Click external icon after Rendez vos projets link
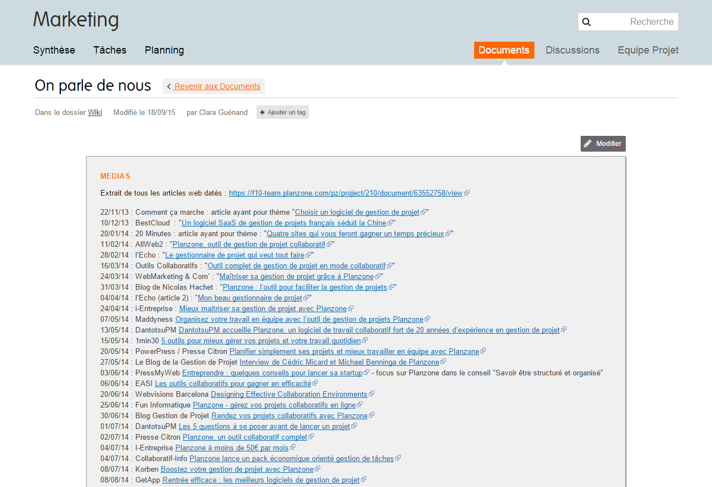The height and width of the screenshot is (487, 712). click(372, 416)
